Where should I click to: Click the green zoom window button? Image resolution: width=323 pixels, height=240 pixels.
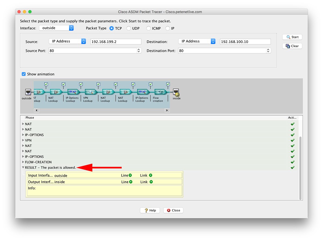[x=30, y=12]
